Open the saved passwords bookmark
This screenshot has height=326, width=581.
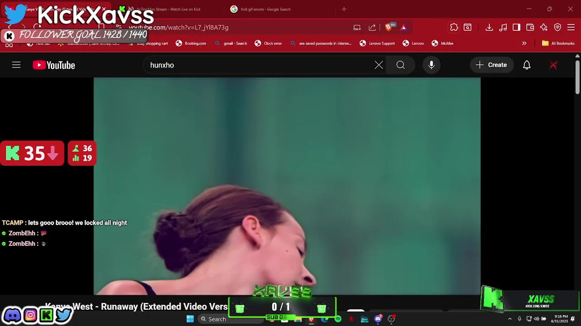pyautogui.click(x=321, y=43)
